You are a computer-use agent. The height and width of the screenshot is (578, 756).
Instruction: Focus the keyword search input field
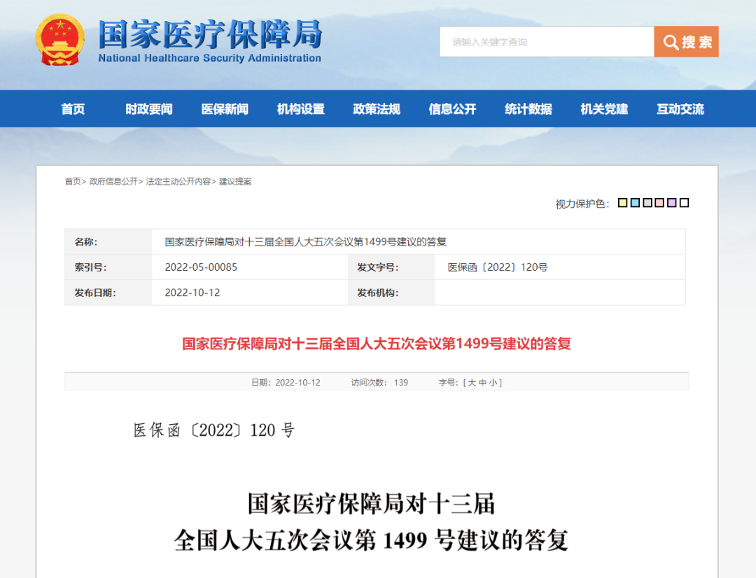point(546,42)
